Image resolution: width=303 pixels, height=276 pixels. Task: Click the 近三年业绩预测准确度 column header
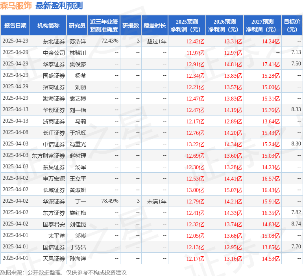[x=103, y=25]
